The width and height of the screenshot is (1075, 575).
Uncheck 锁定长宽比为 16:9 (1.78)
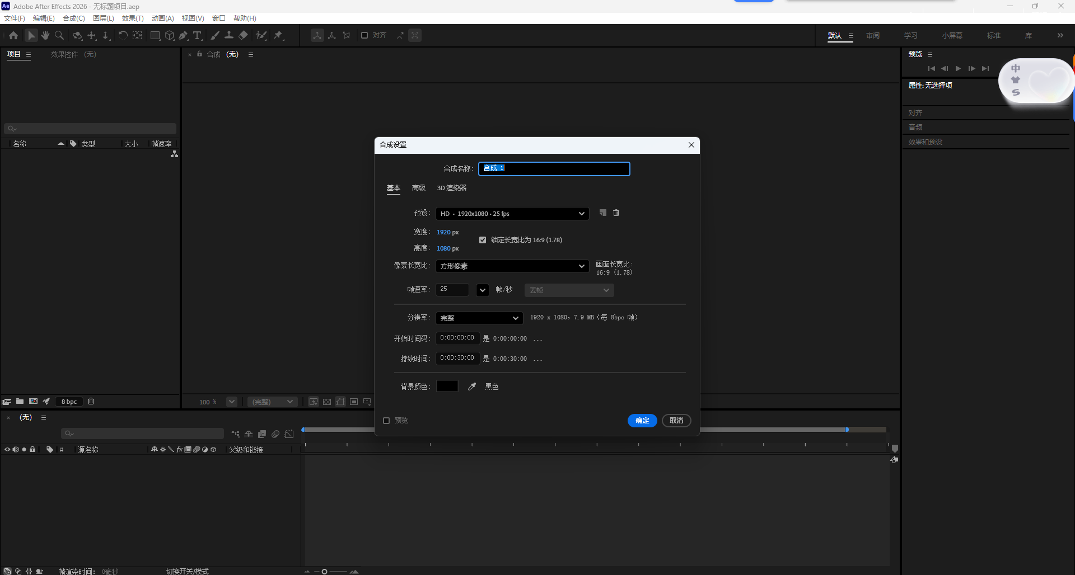point(482,239)
